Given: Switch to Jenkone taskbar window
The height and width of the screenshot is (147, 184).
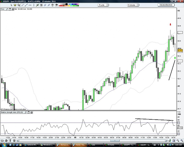Looking at the screenshot, I should point(31,145).
